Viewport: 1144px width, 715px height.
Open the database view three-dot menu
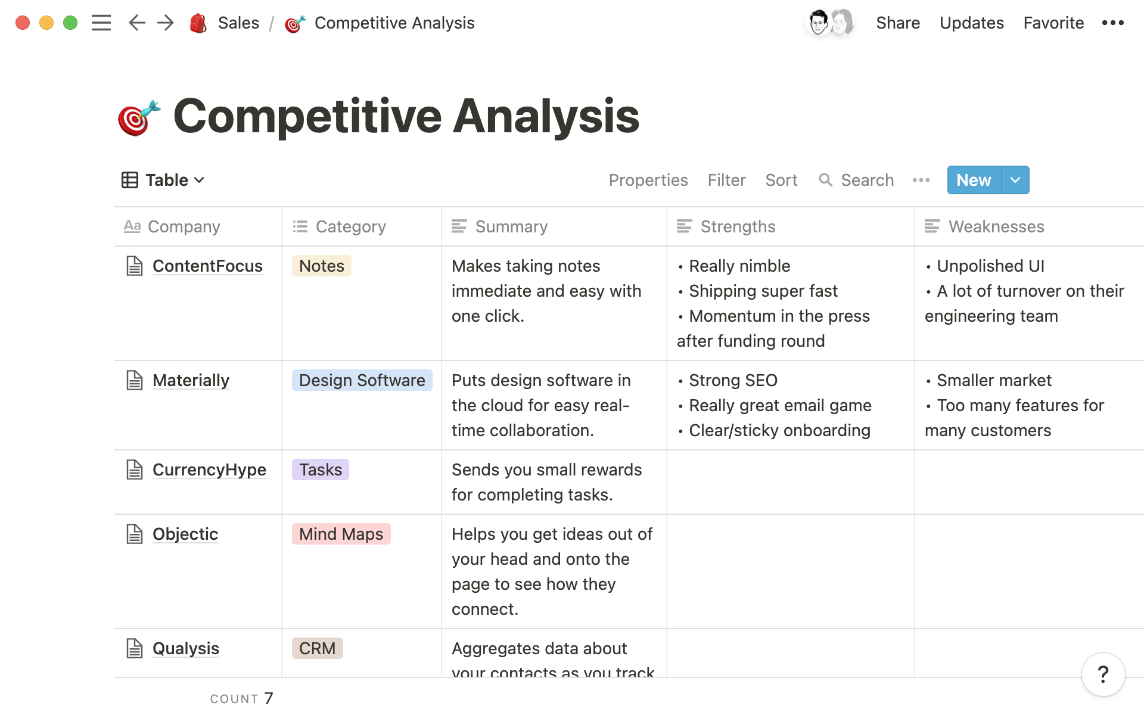click(x=921, y=180)
